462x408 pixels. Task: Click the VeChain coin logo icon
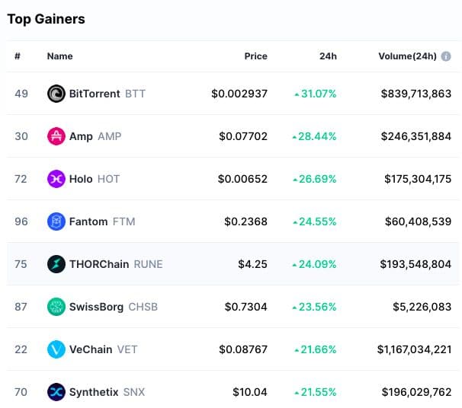coord(56,349)
